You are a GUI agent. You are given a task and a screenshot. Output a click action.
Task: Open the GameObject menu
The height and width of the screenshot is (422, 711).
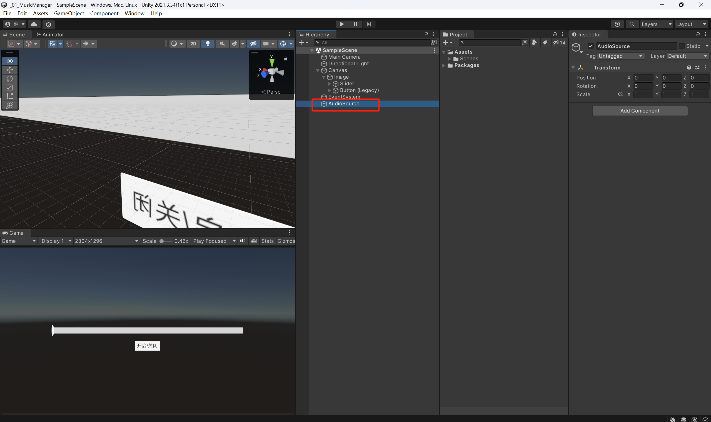69,13
